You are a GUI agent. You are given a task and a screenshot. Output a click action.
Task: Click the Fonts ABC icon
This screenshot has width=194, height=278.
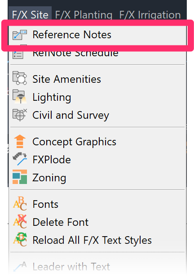click(20, 203)
